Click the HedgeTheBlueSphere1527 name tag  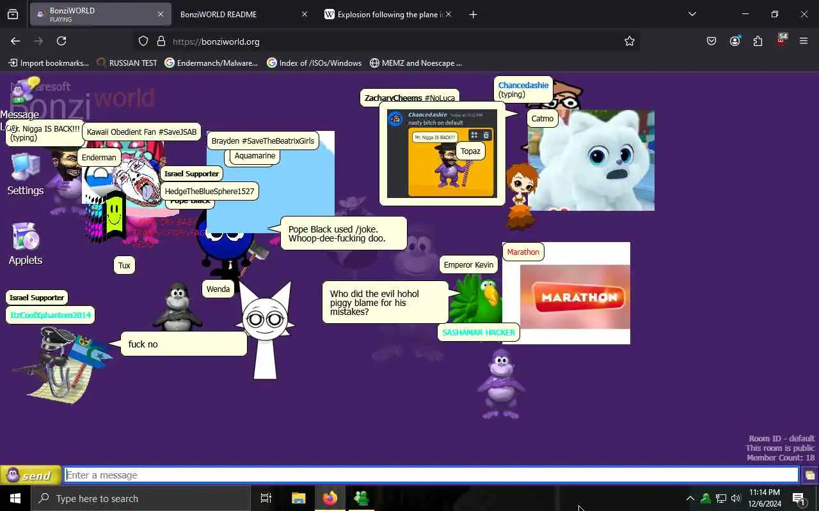pos(209,192)
